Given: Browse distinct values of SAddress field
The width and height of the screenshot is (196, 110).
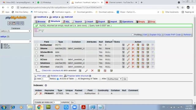Looking at the screenshot, I should point(123,63).
